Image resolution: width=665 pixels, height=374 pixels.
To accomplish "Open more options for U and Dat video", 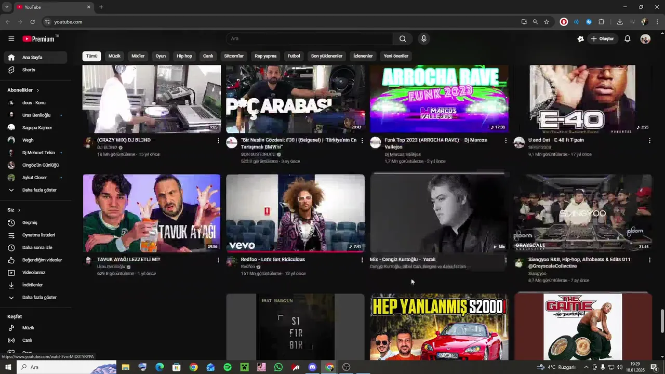I will coord(649,140).
